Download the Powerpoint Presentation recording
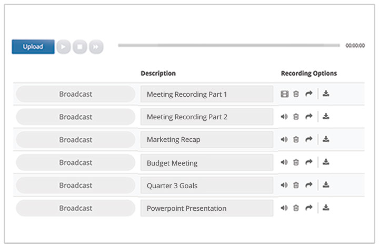379x247 pixels. (x=326, y=207)
